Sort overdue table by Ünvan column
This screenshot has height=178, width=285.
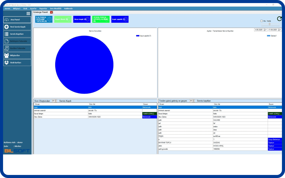186,104
